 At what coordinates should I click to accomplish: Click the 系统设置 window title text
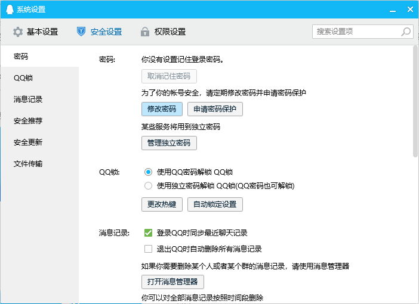[31, 10]
